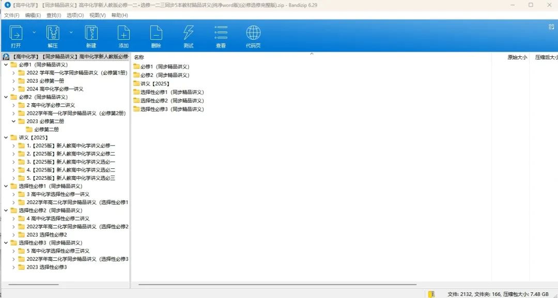Image resolution: width=558 pixels, height=298 pixels.
Task: Collapse the 必修2（同步精品讲义）tree node
Action: (x=6, y=97)
